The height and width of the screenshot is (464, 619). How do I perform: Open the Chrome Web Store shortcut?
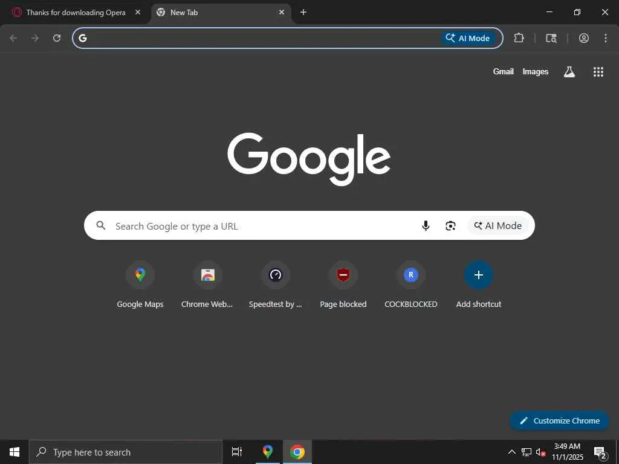point(208,285)
